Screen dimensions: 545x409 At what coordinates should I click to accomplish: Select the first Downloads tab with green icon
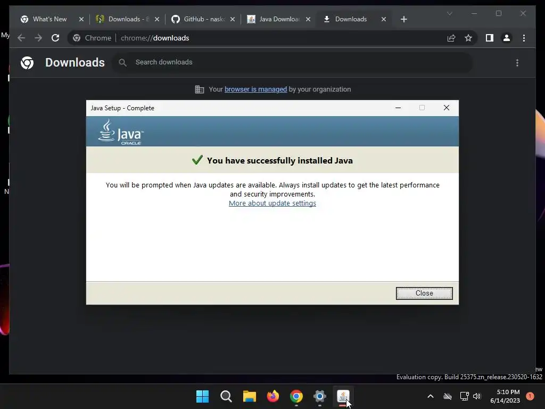point(128,19)
